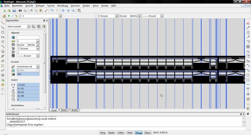Viewport: 251px width, 135px height.
Task: Select the Mirror modify tool
Action: coord(248,32)
